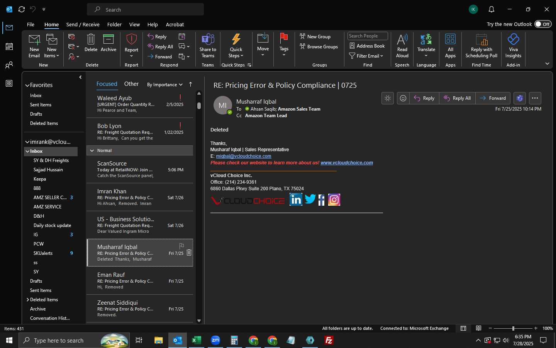Open Calendar from left navigation bar
The width and height of the screenshot is (556, 348).
[x=9, y=46]
